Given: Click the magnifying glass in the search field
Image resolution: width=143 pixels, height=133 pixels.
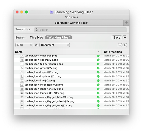Looking at the screenshot, I should [x=37, y=30].
